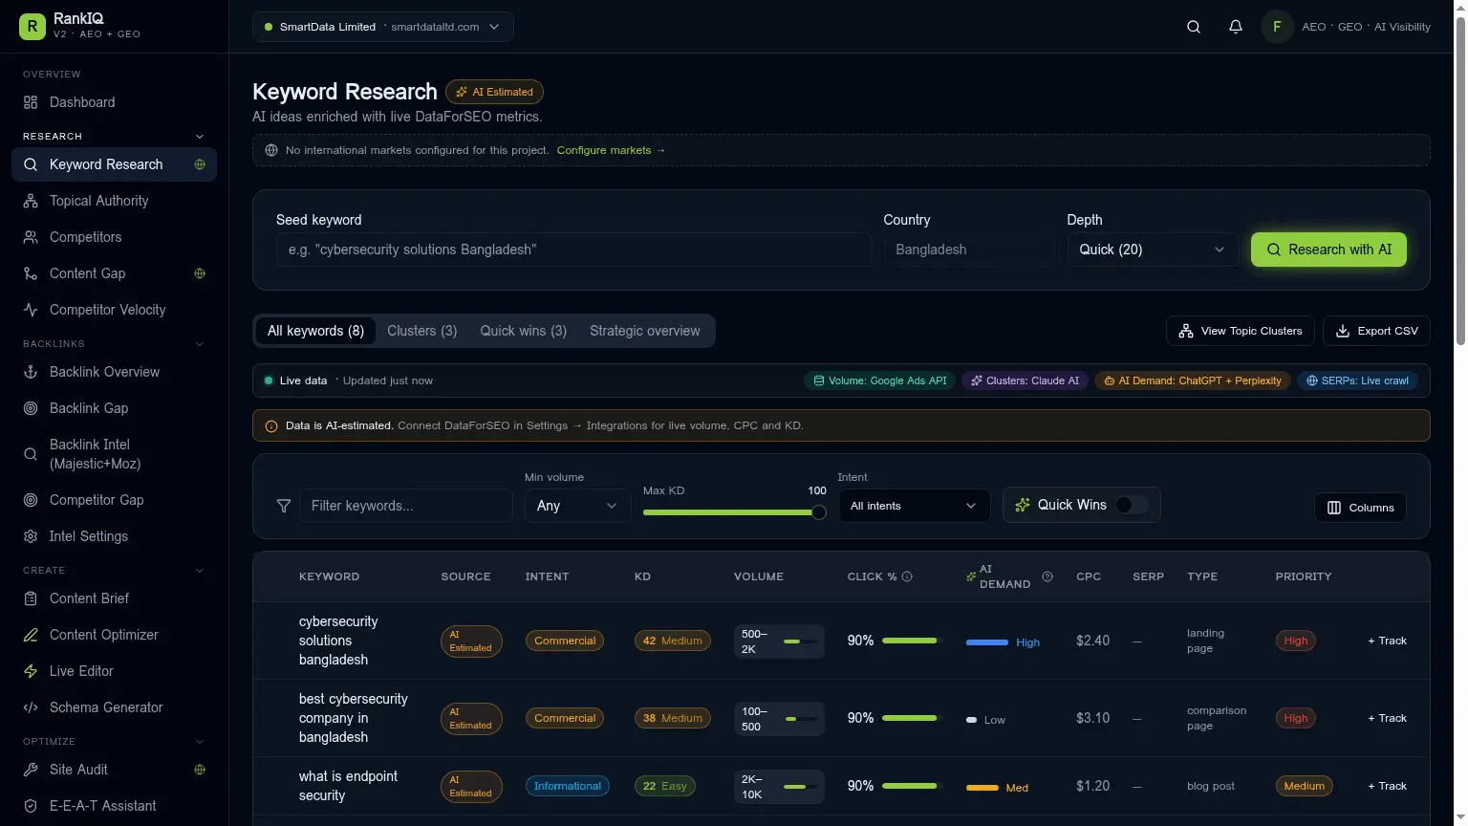Open Backlink Overview page
Image resolution: width=1468 pixels, height=826 pixels.
114,372
